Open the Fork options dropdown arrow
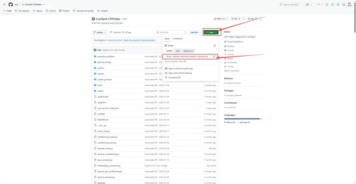The height and width of the screenshot is (184, 356). pyautogui.click(x=244, y=19)
